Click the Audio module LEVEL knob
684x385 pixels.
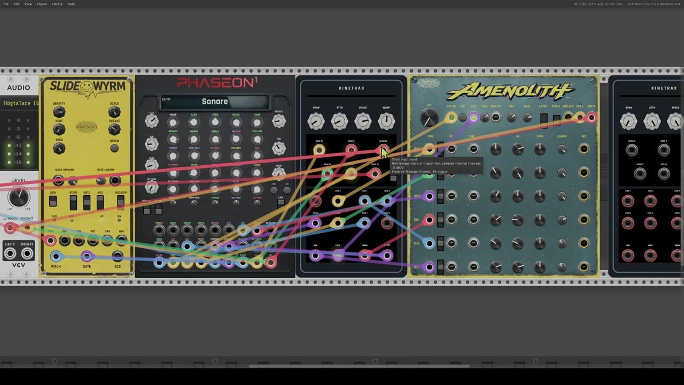coord(19,197)
